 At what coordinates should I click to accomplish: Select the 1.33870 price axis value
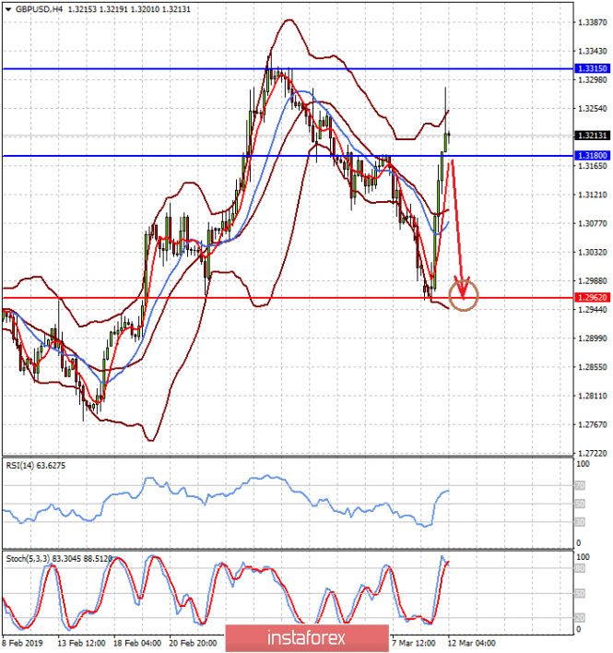point(593,22)
